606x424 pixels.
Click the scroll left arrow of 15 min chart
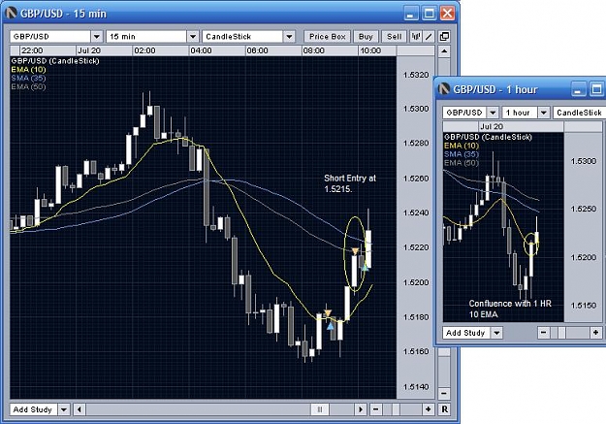pos(80,409)
